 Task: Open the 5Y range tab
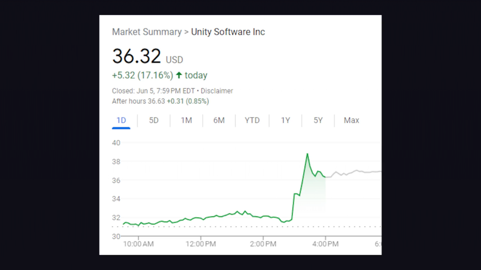click(318, 120)
